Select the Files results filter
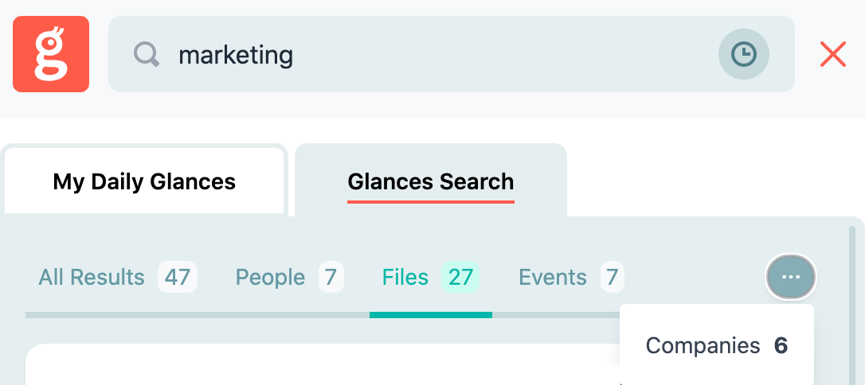The width and height of the screenshot is (865, 385). [405, 277]
